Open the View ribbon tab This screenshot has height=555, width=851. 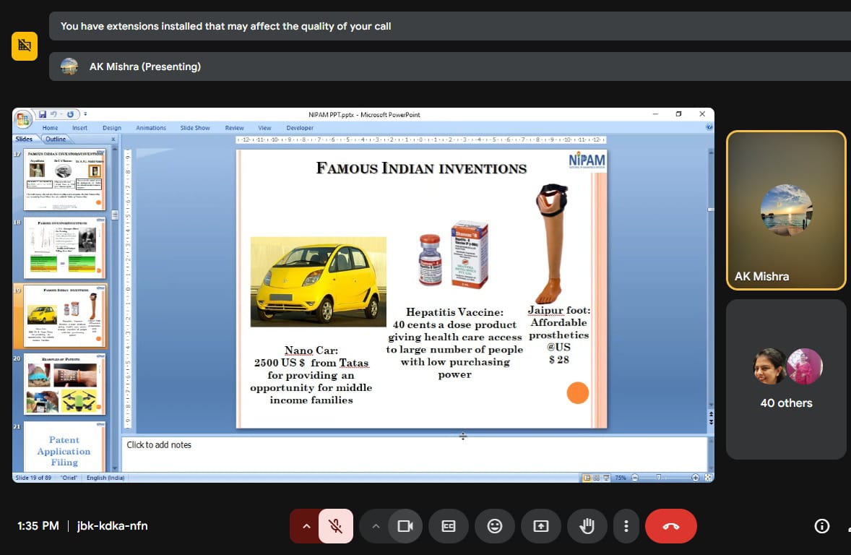pos(264,128)
